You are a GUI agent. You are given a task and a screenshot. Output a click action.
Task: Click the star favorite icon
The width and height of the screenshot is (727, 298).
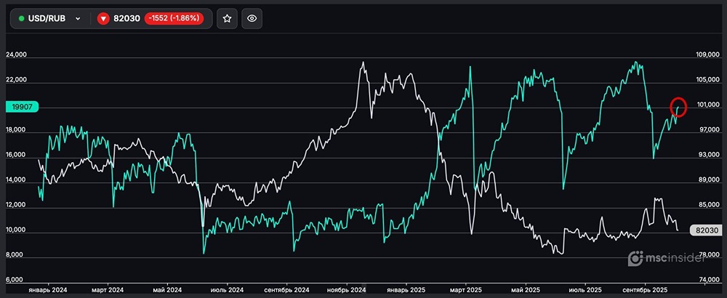coord(227,19)
